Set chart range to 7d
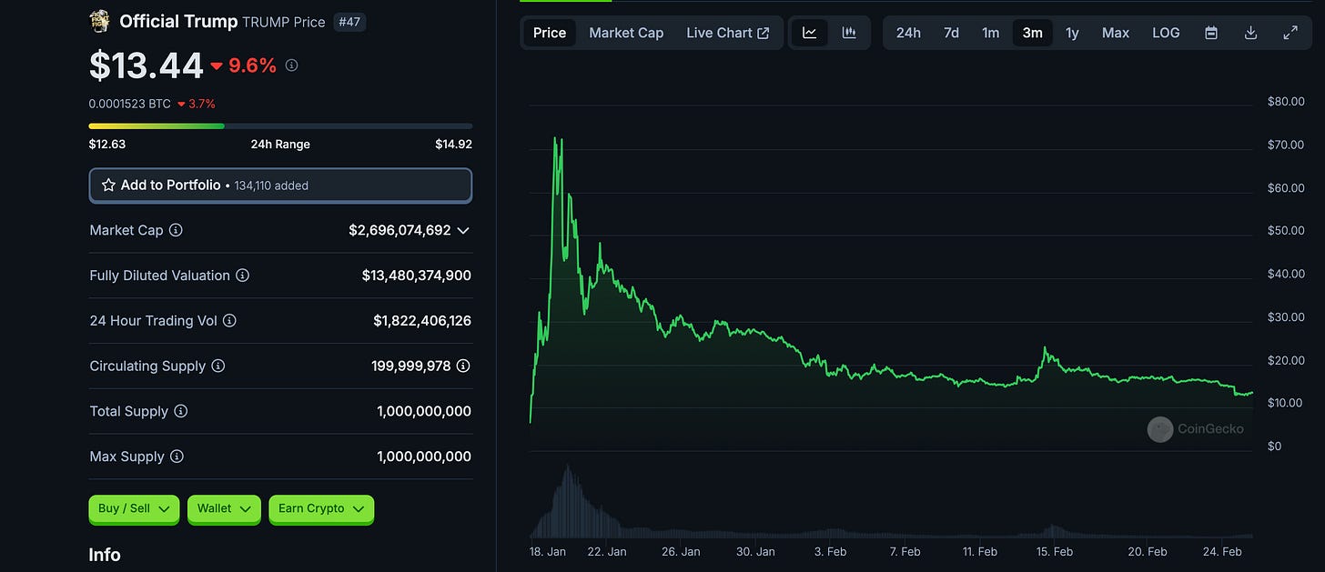 tap(951, 33)
